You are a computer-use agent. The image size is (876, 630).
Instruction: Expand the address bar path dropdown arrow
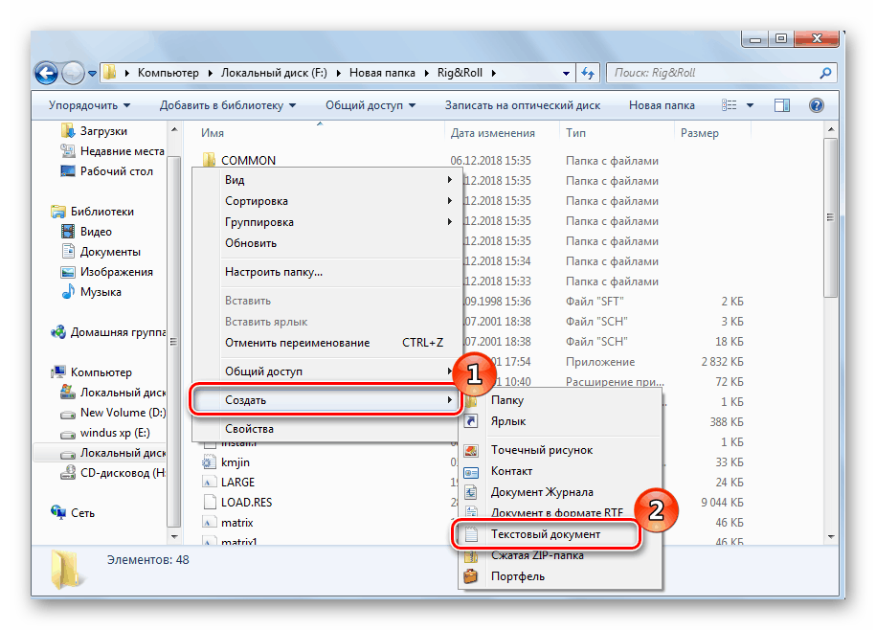pyautogui.click(x=567, y=73)
